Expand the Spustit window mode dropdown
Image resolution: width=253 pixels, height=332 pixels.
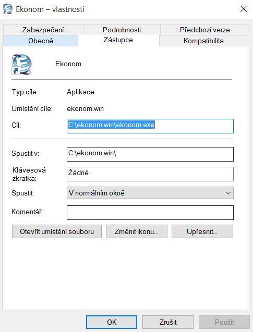click(150, 193)
